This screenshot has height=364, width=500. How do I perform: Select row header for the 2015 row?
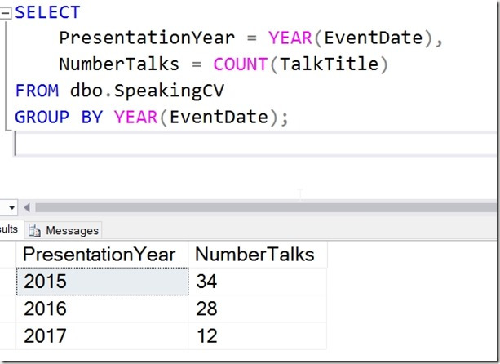8,282
